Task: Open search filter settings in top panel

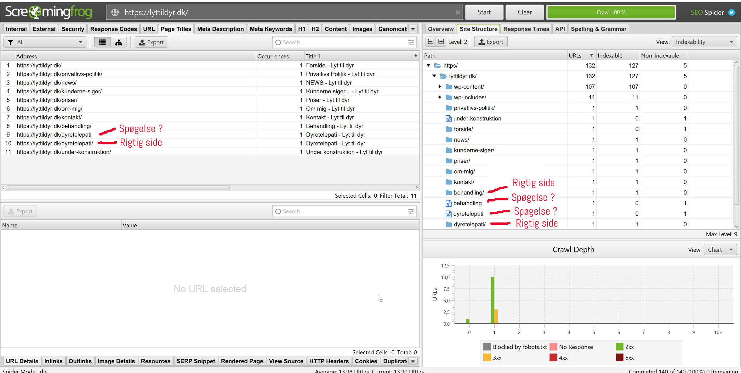Action: pos(411,42)
